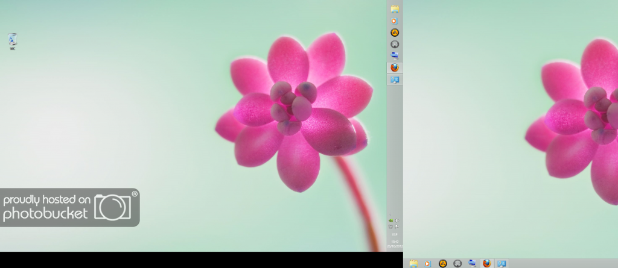Click the network tray icon
The height and width of the screenshot is (268, 618).
coord(390,226)
